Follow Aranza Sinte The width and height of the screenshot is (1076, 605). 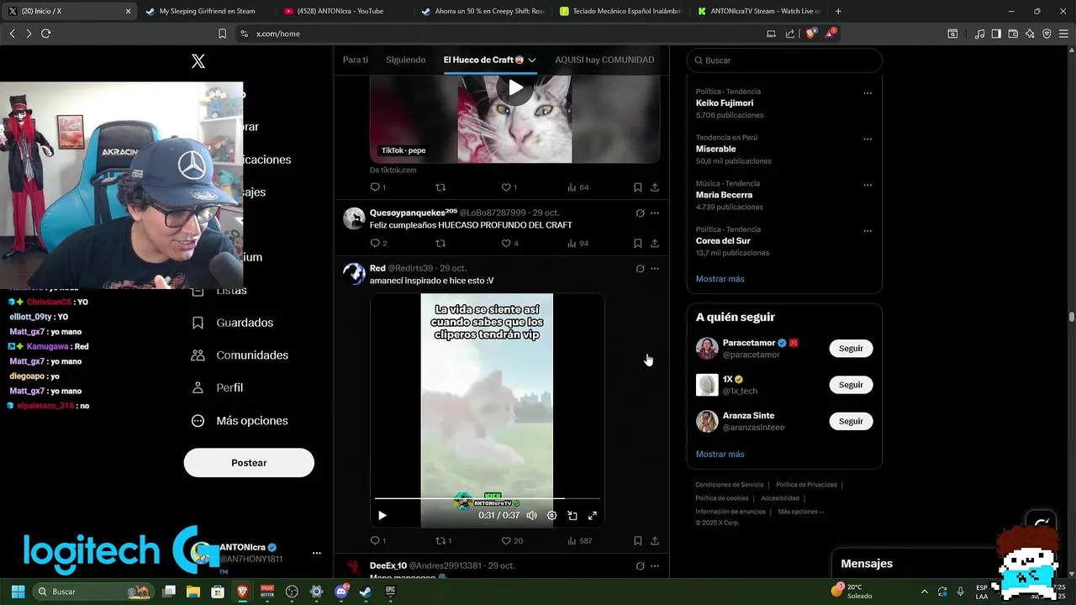851,421
